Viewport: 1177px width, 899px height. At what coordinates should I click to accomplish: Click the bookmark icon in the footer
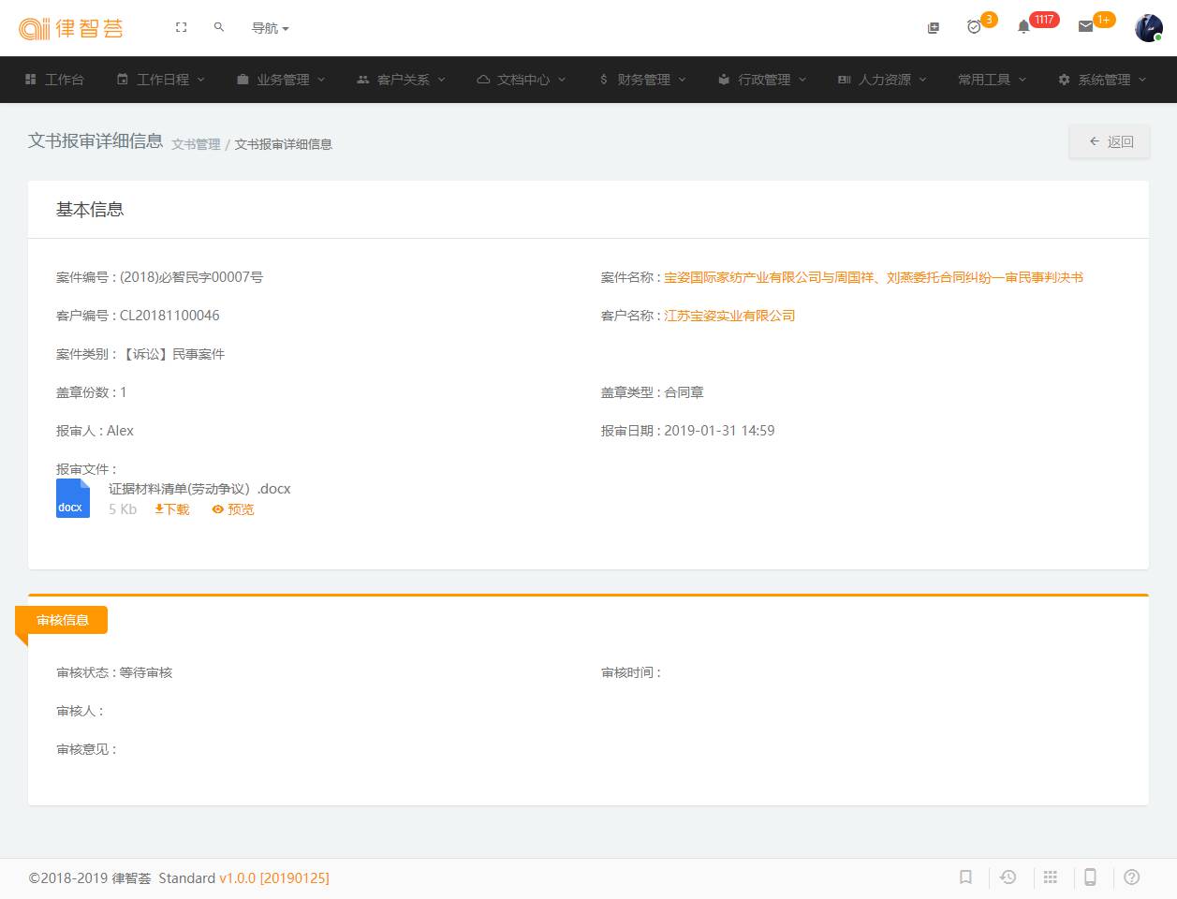click(965, 877)
